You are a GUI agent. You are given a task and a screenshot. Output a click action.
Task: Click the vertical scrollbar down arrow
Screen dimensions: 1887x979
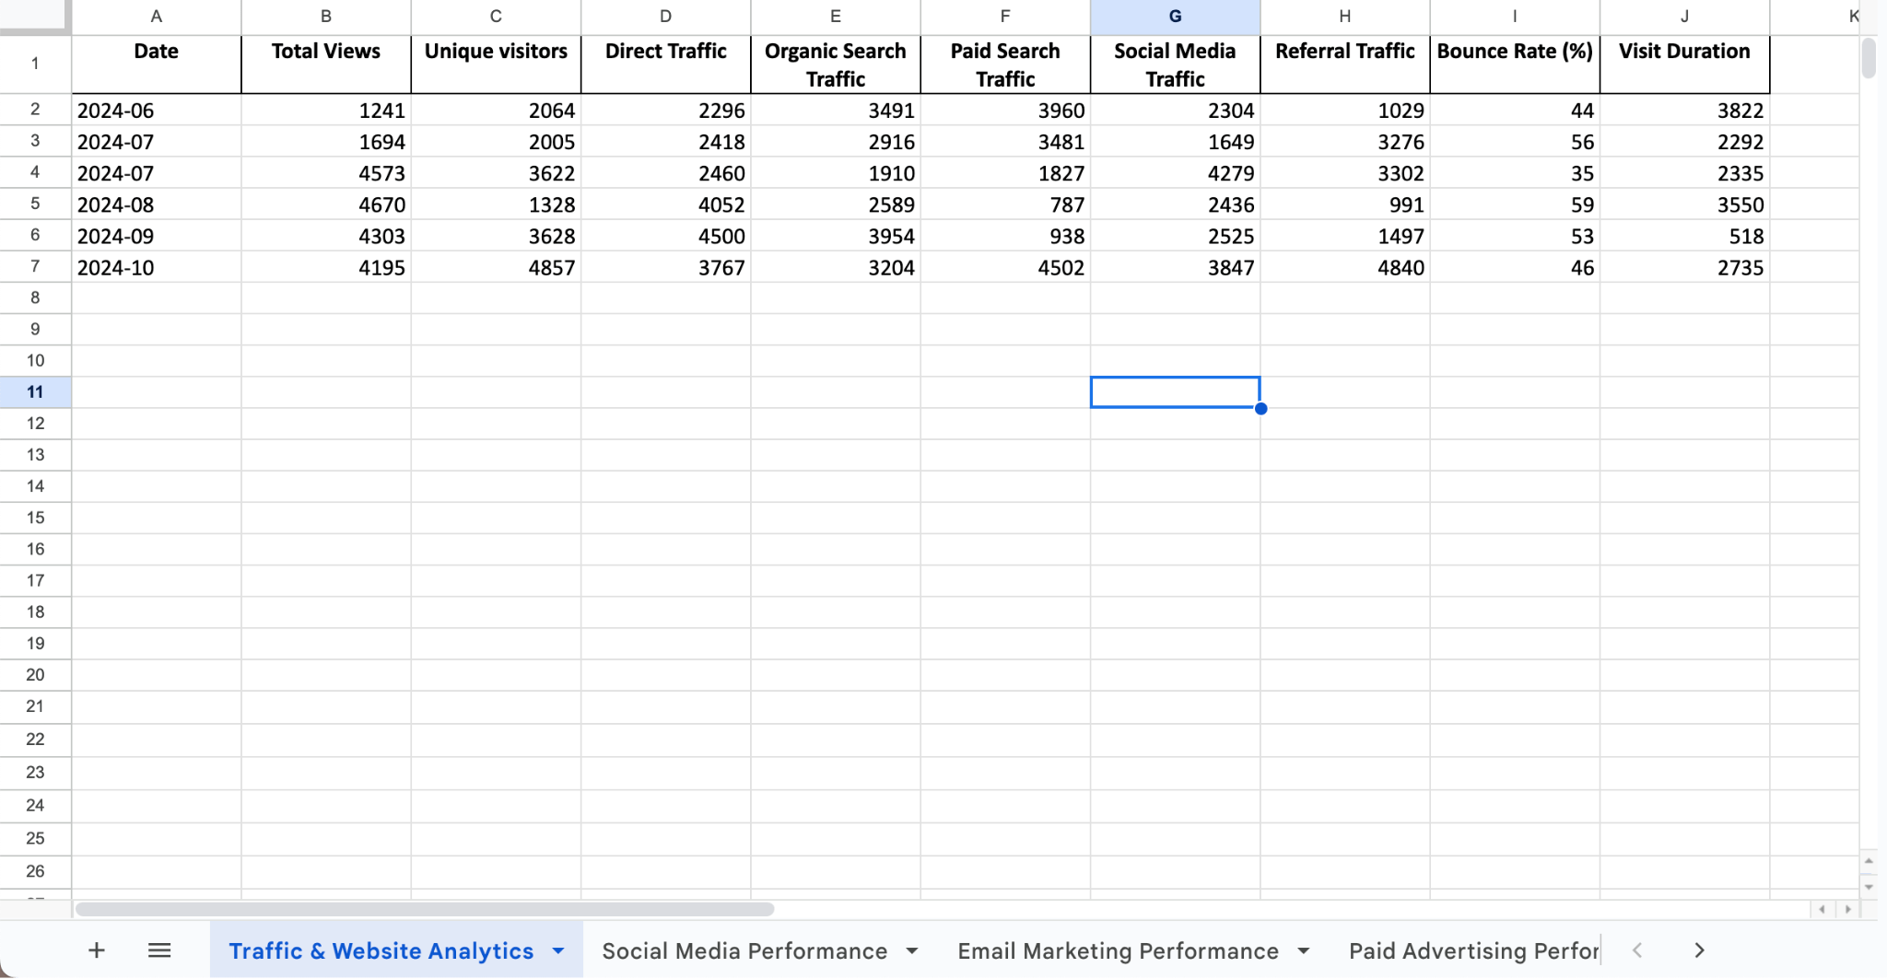(1869, 885)
